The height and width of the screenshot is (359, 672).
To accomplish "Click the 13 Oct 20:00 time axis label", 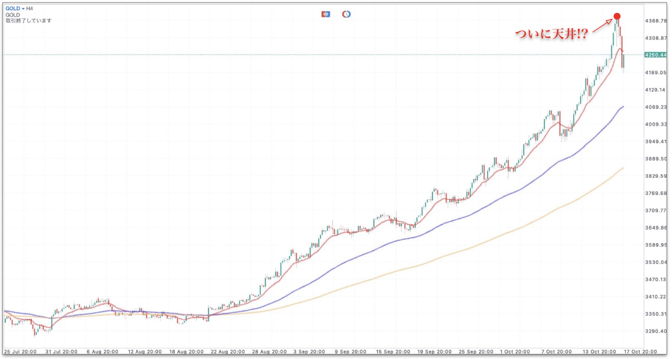I will 599,352.
